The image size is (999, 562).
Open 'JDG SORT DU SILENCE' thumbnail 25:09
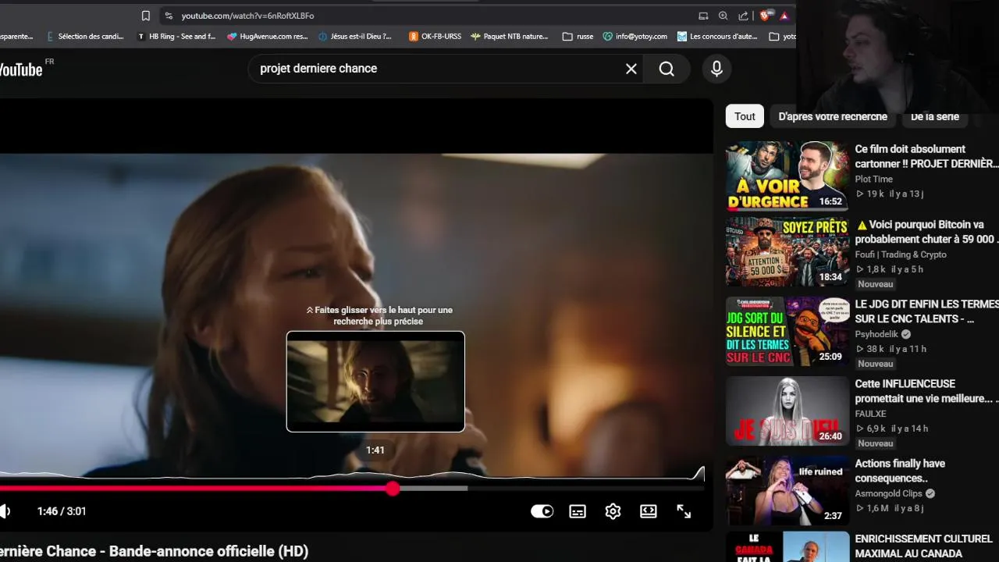tap(787, 332)
